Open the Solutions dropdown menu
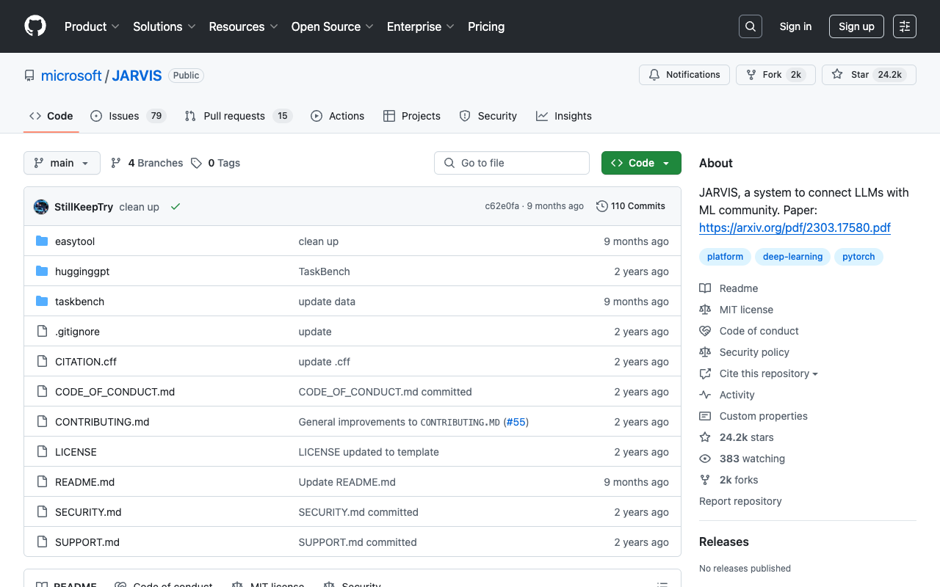 [x=164, y=26]
